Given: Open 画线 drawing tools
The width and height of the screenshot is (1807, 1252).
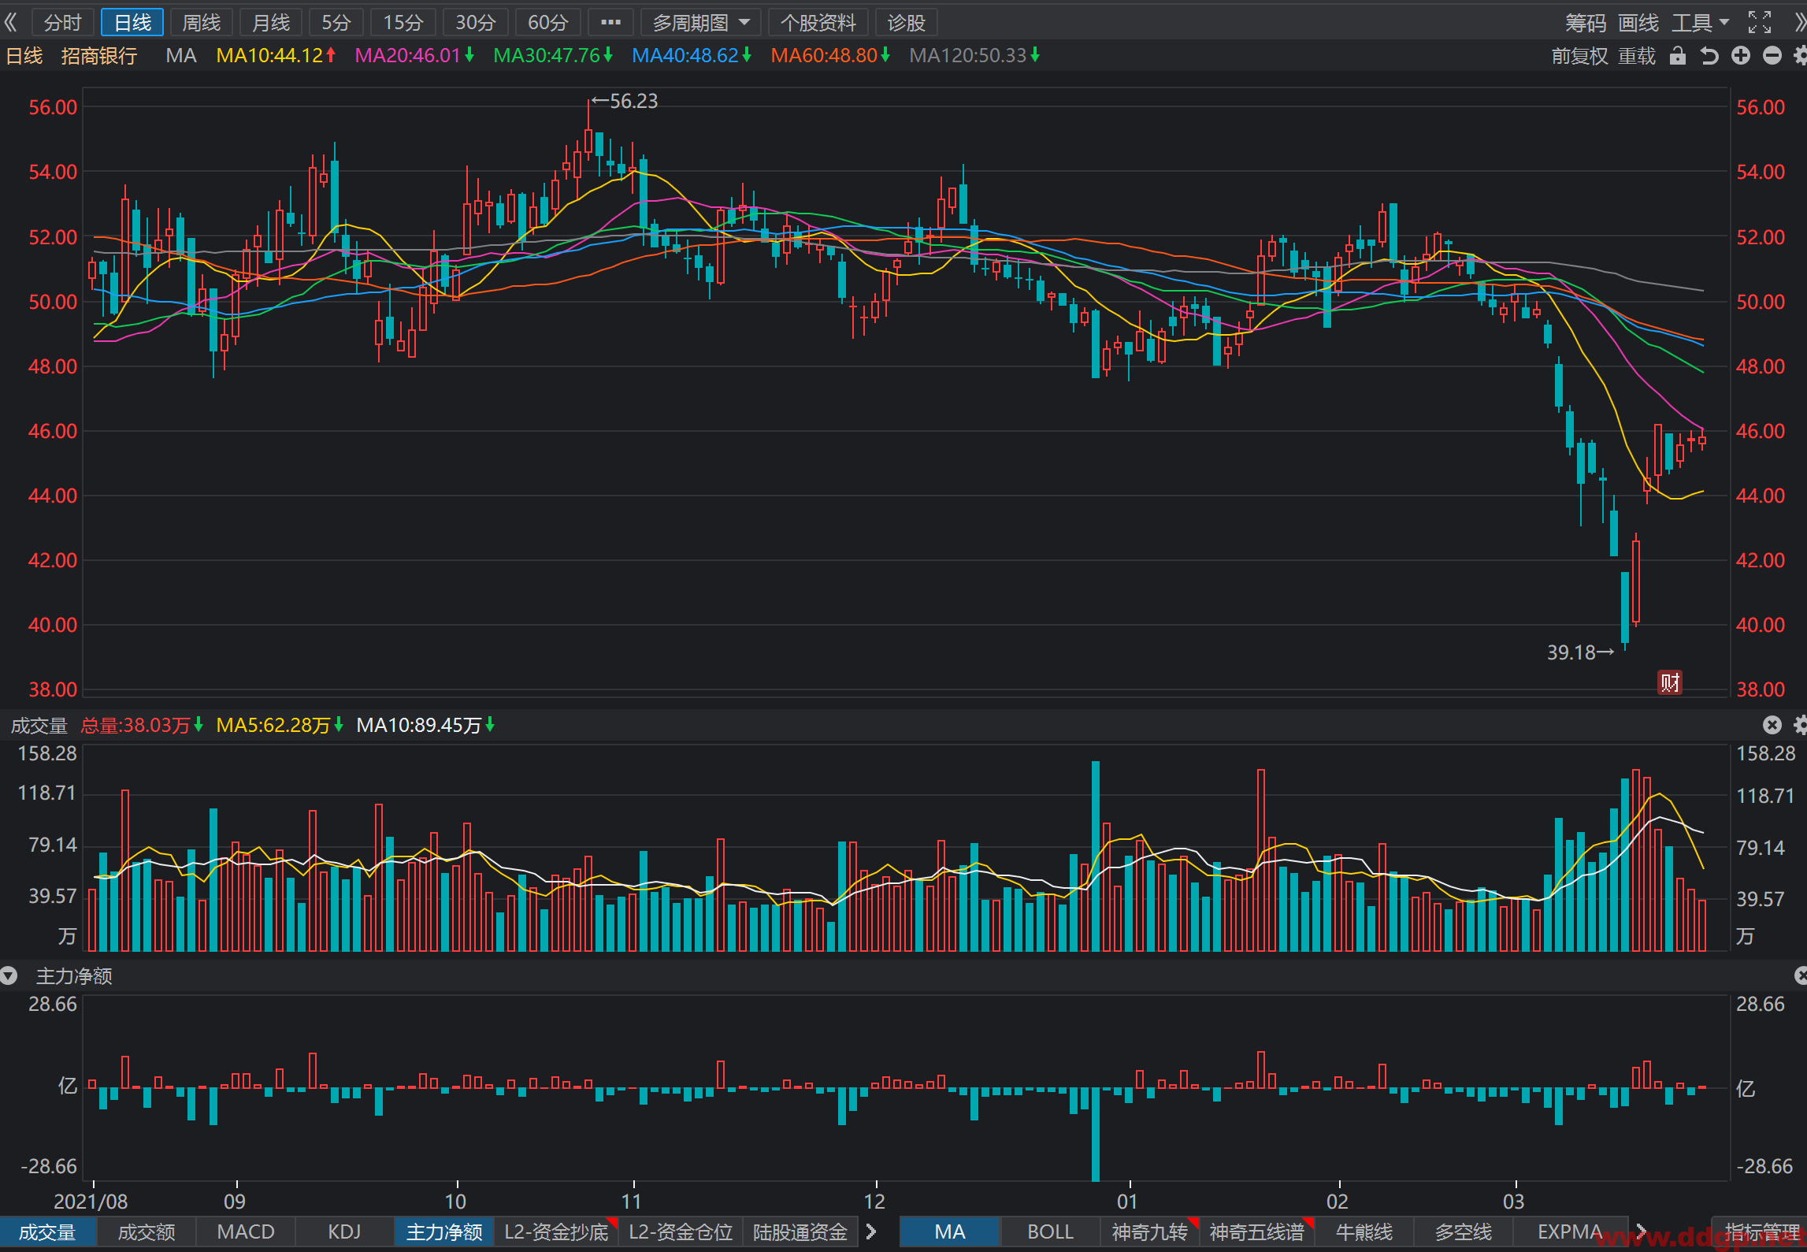Looking at the screenshot, I should [1638, 23].
